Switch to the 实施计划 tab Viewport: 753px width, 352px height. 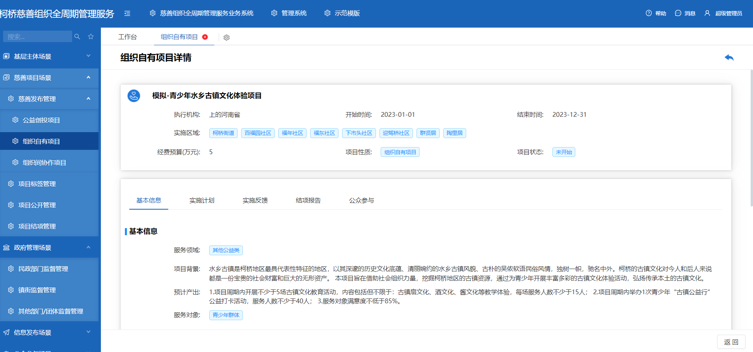(x=202, y=201)
